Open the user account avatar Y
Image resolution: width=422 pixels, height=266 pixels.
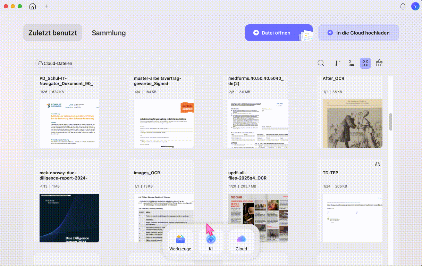point(415,6)
